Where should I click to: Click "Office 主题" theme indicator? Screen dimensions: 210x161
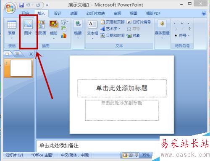pyautogui.click(x=42, y=155)
